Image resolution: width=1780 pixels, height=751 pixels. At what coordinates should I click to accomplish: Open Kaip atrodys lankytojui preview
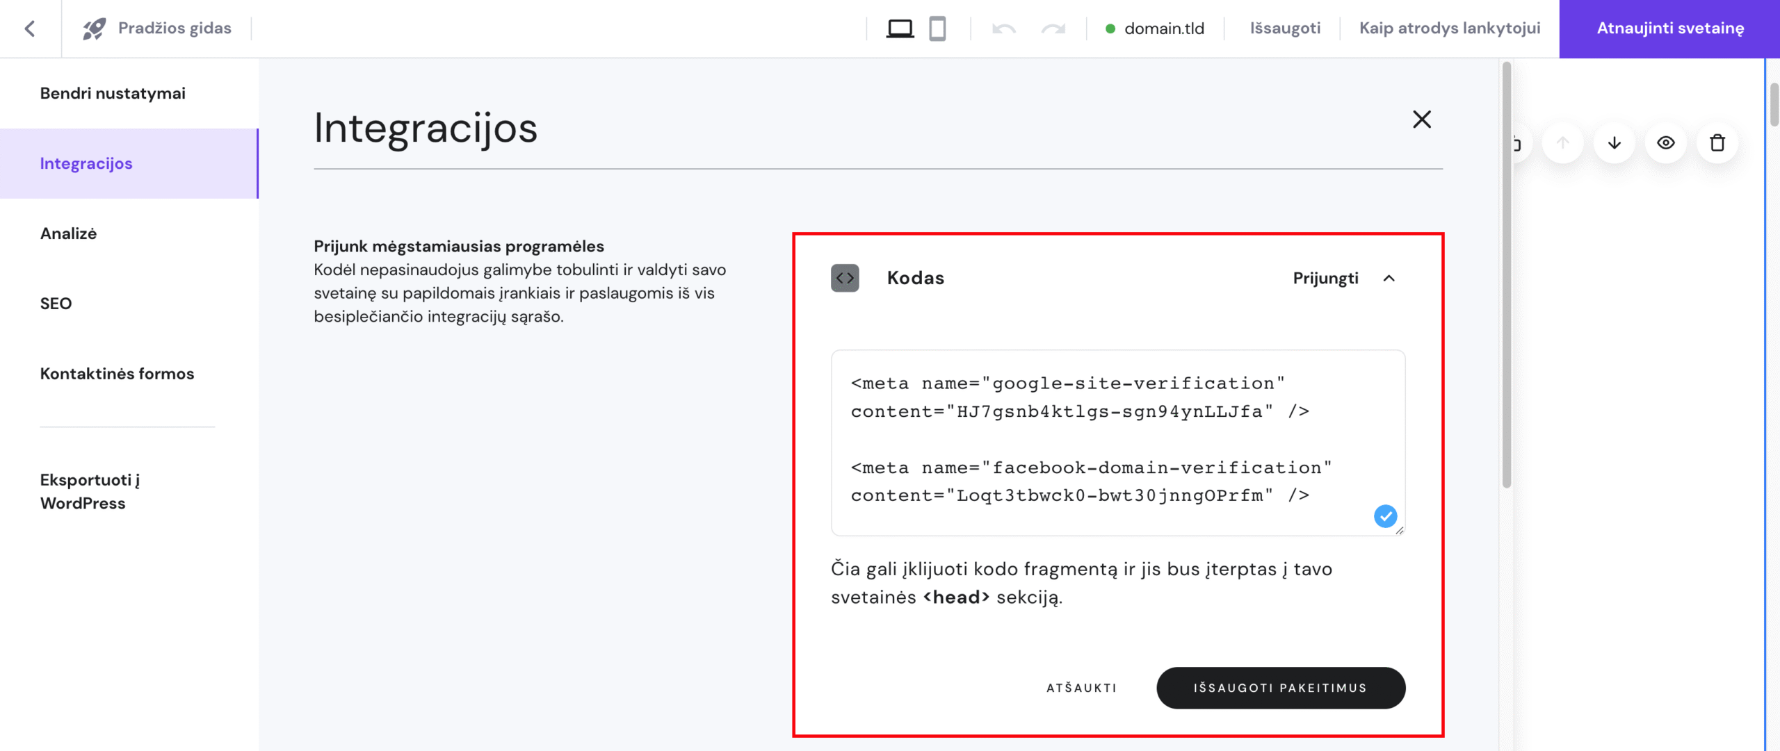tap(1448, 28)
